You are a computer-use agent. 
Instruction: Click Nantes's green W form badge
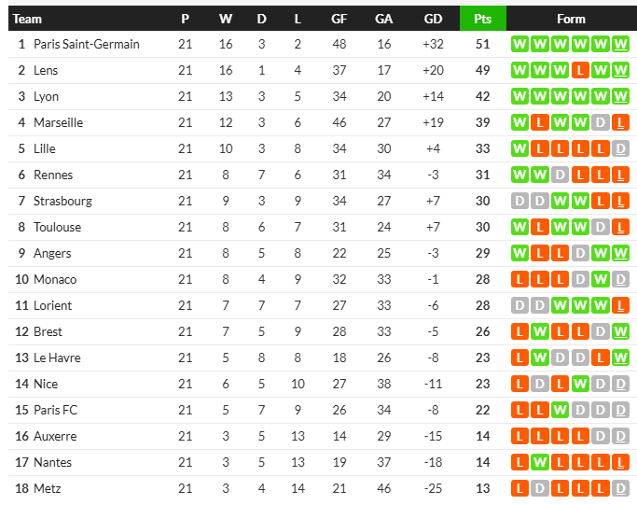click(x=540, y=462)
